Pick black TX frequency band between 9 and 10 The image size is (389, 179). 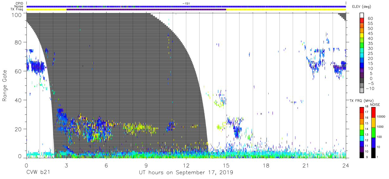pos(362,155)
